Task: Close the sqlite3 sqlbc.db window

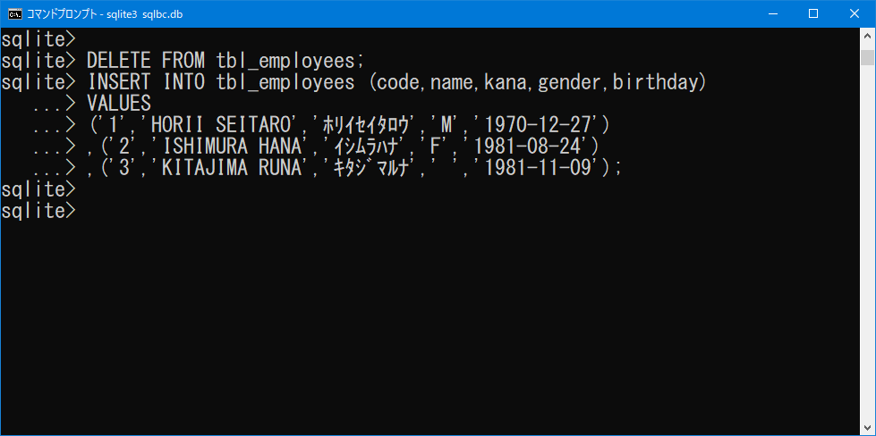Action: 855,14
